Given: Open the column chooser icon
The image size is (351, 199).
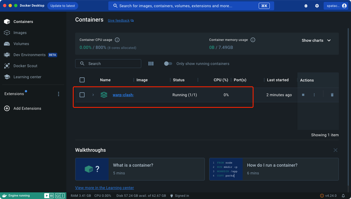Looking at the screenshot, I should (x=151, y=64).
